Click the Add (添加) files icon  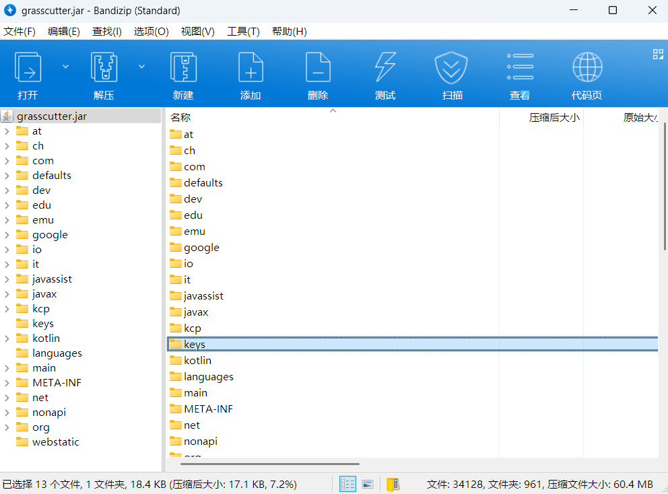250,67
